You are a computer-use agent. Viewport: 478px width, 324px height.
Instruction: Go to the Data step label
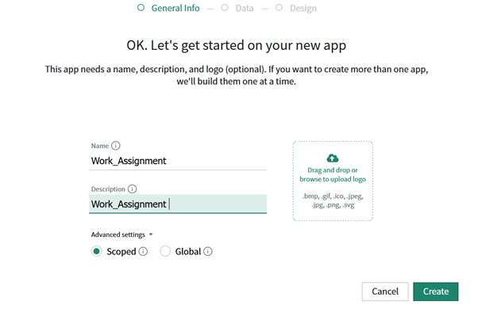(245, 8)
